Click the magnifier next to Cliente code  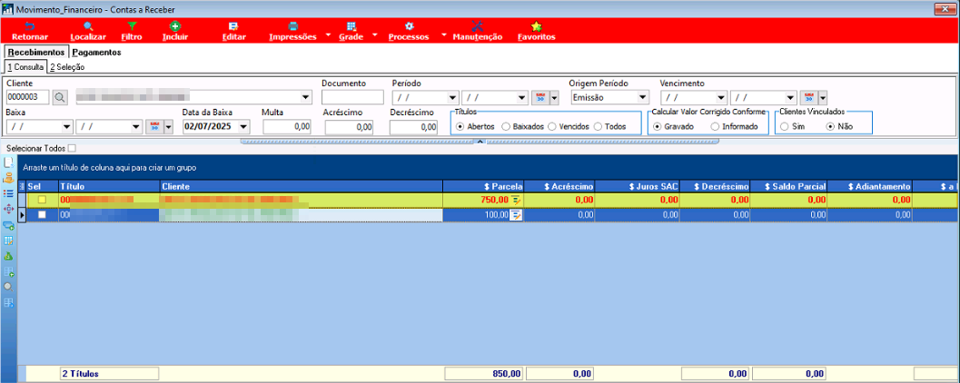point(60,97)
